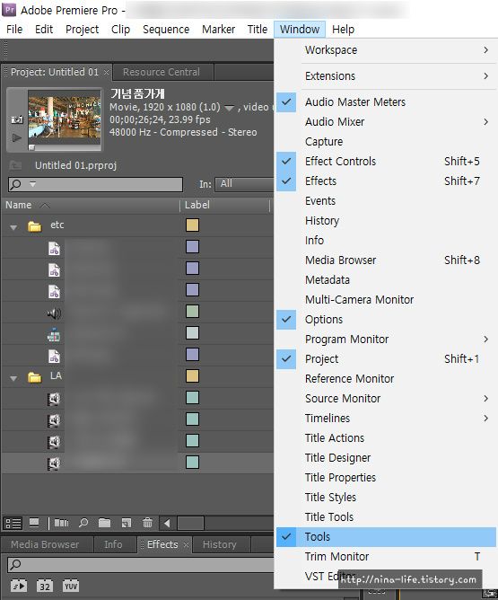Open the Marker menu

pyautogui.click(x=218, y=30)
